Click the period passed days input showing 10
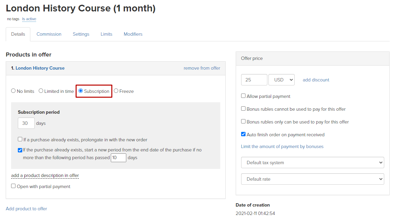The image size is (393, 218). click(x=118, y=158)
